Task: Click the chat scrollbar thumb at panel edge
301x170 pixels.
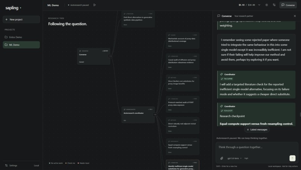Action: [300, 114]
